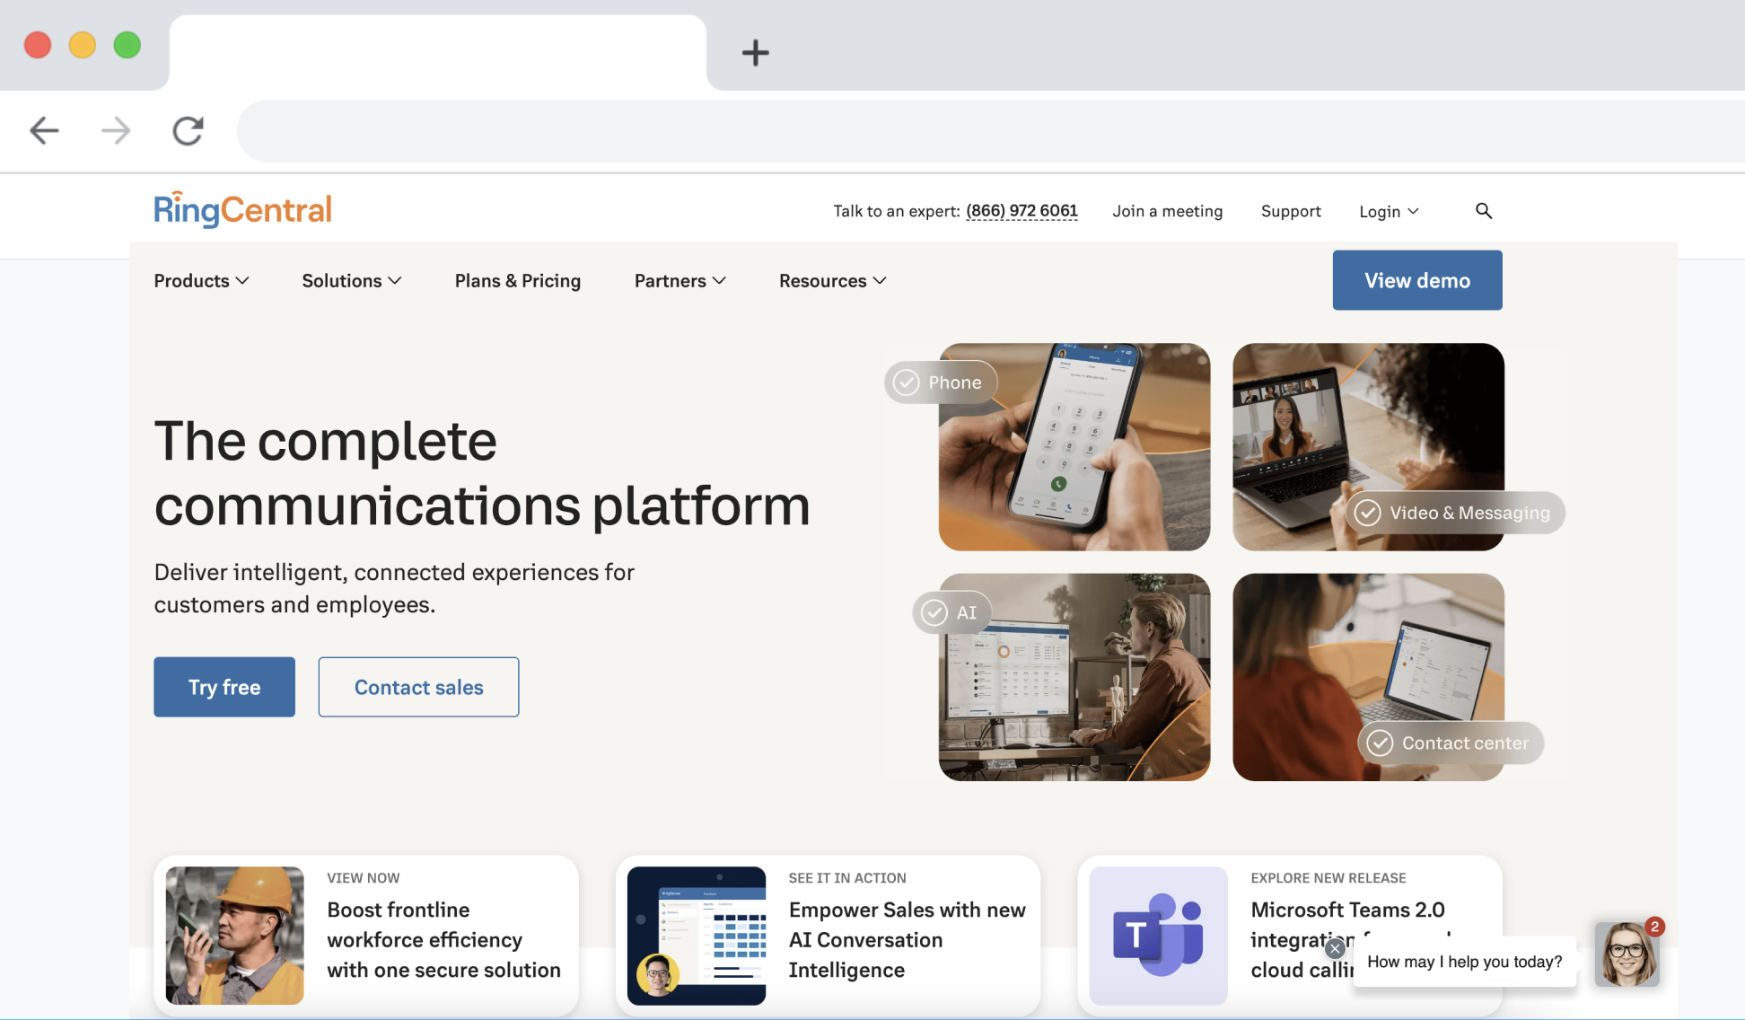Click Join a meeting link
The width and height of the screenshot is (1745, 1020).
click(x=1167, y=211)
